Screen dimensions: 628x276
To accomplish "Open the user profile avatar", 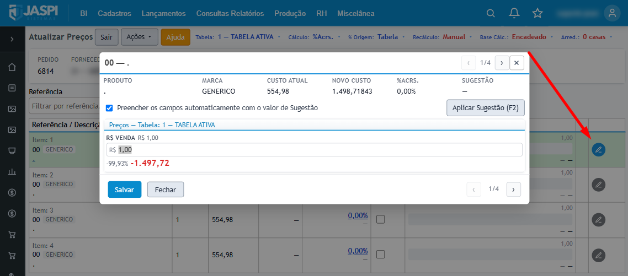I will (x=612, y=13).
